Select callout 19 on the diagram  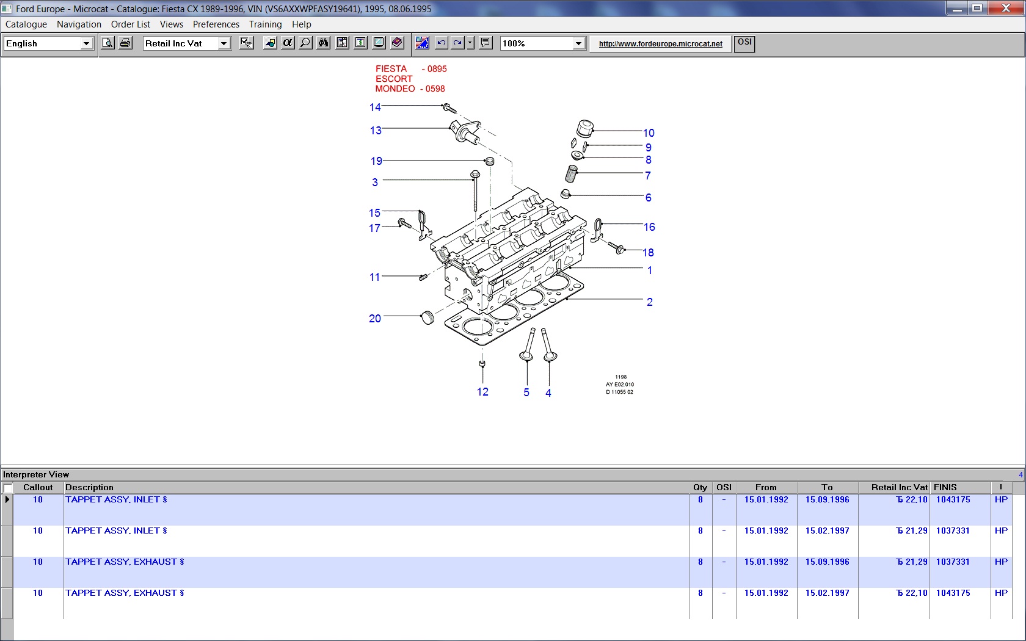click(376, 161)
